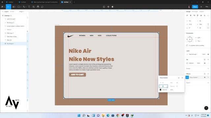The height and width of the screenshot is (118, 211).
Task: Click the independent corners icon
Action: pyautogui.click(x=208, y=28)
